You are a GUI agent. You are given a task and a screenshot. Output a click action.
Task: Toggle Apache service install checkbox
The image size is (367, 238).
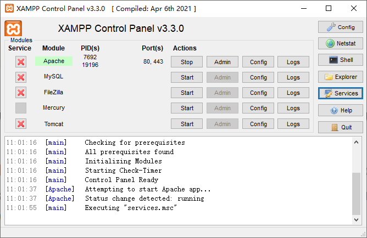(x=21, y=62)
